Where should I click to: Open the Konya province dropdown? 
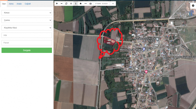pos(27,13)
